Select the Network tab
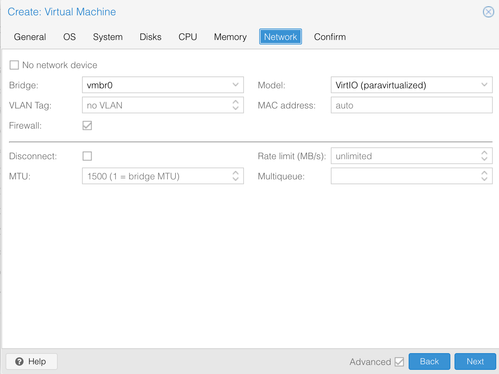 coord(280,37)
